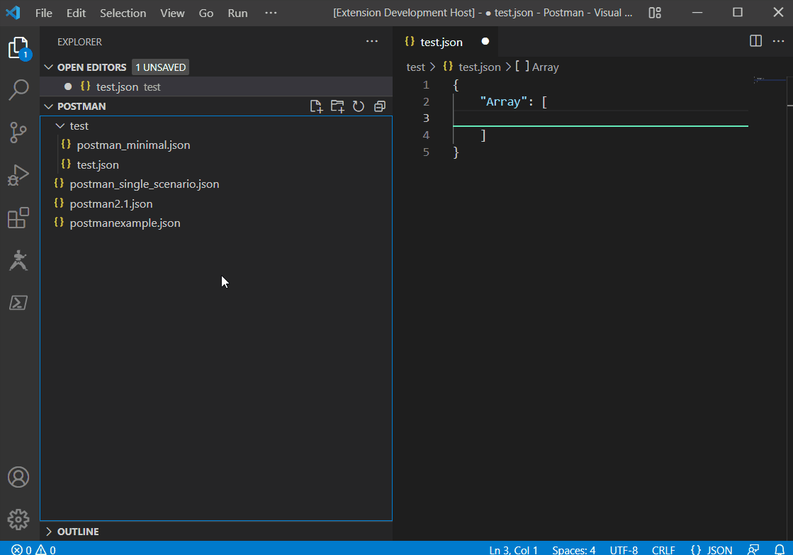Screen dimensions: 793x555
Task: Open the Edit menu
Action: tap(76, 13)
